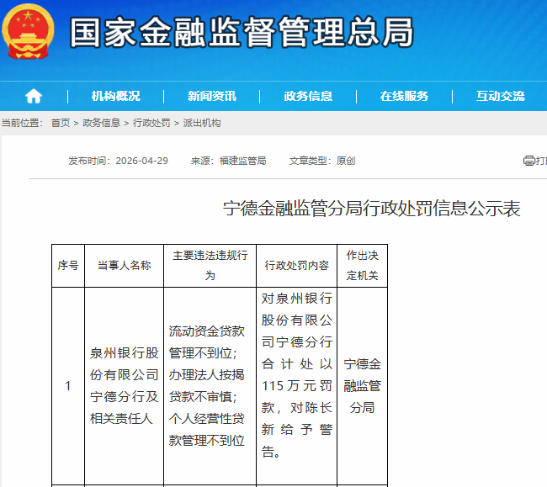Select 政务信息 in the blue navigation bar
The image size is (547, 487).
pos(308,96)
